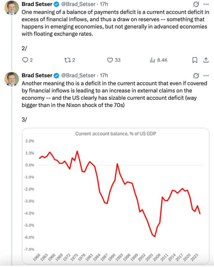View analytics showing 8.4K views

click(152, 60)
